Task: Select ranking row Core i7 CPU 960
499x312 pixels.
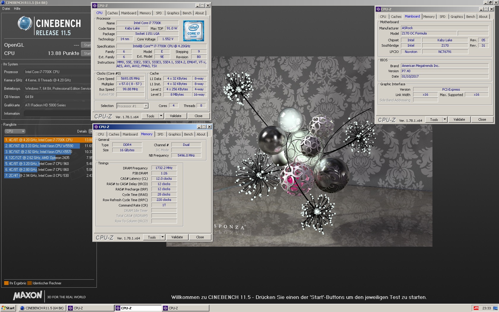Action: tap(48, 163)
